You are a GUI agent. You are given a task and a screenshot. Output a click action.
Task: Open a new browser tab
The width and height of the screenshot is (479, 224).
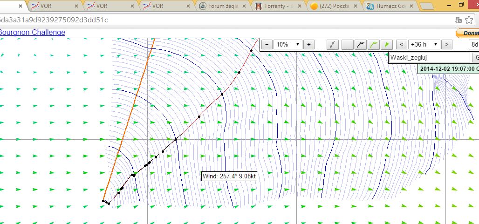tap(426, 6)
